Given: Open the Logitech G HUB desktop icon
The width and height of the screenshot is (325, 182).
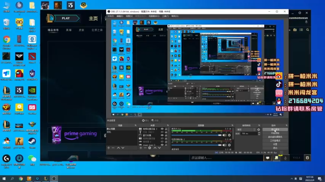Looking at the screenshot, I should click(6, 161).
